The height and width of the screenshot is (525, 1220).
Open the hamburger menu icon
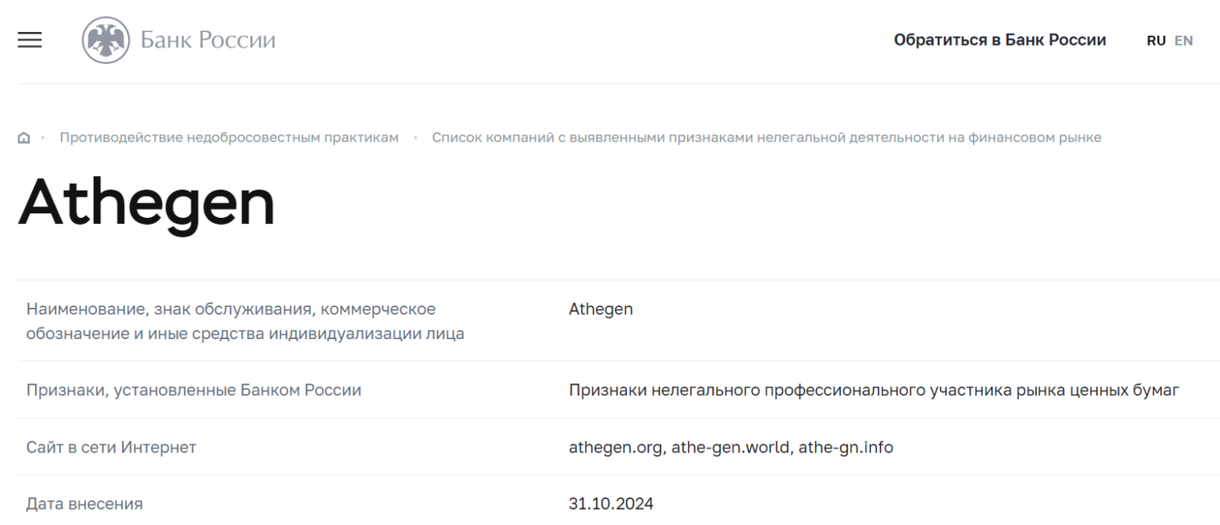click(30, 40)
